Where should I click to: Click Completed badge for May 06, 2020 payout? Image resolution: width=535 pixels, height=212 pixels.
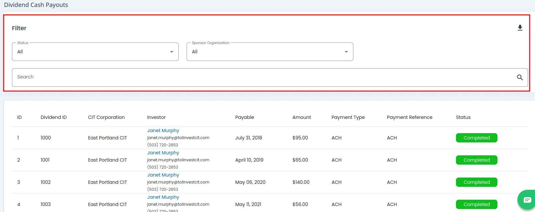[x=476, y=182]
